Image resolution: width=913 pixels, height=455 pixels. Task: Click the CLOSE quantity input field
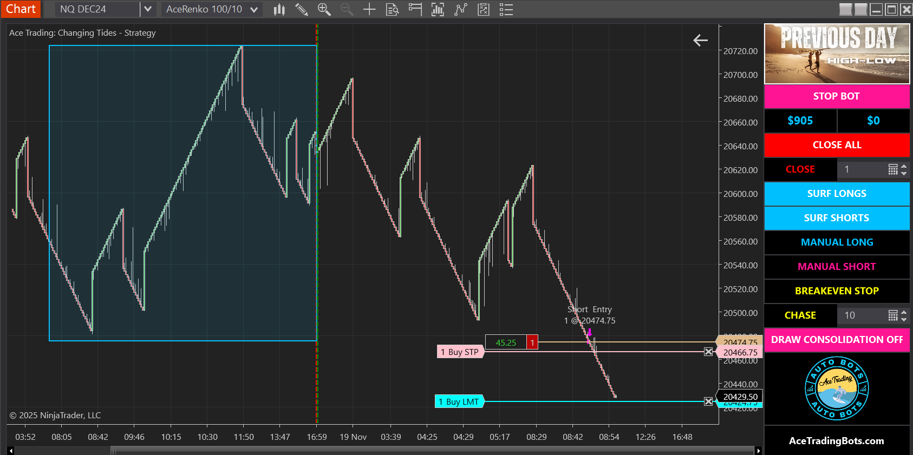point(862,169)
